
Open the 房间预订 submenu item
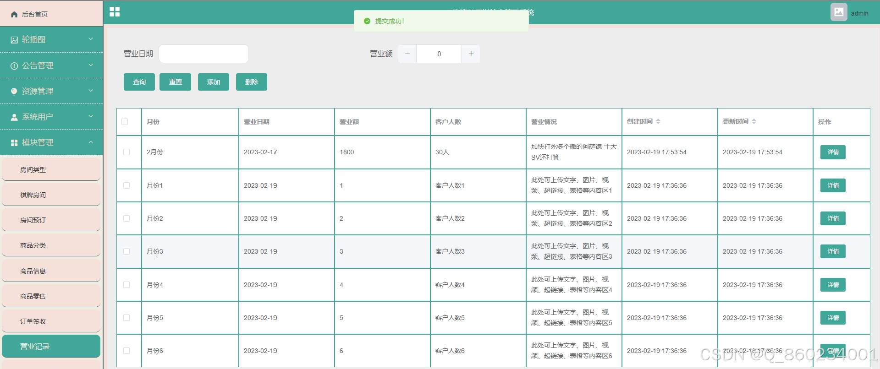(51, 220)
